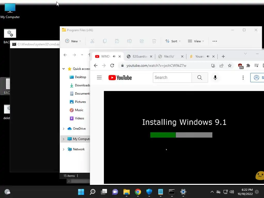This screenshot has height=198, width=264.
Task: Open the View dropdown in File Explorer
Action: click(196, 41)
